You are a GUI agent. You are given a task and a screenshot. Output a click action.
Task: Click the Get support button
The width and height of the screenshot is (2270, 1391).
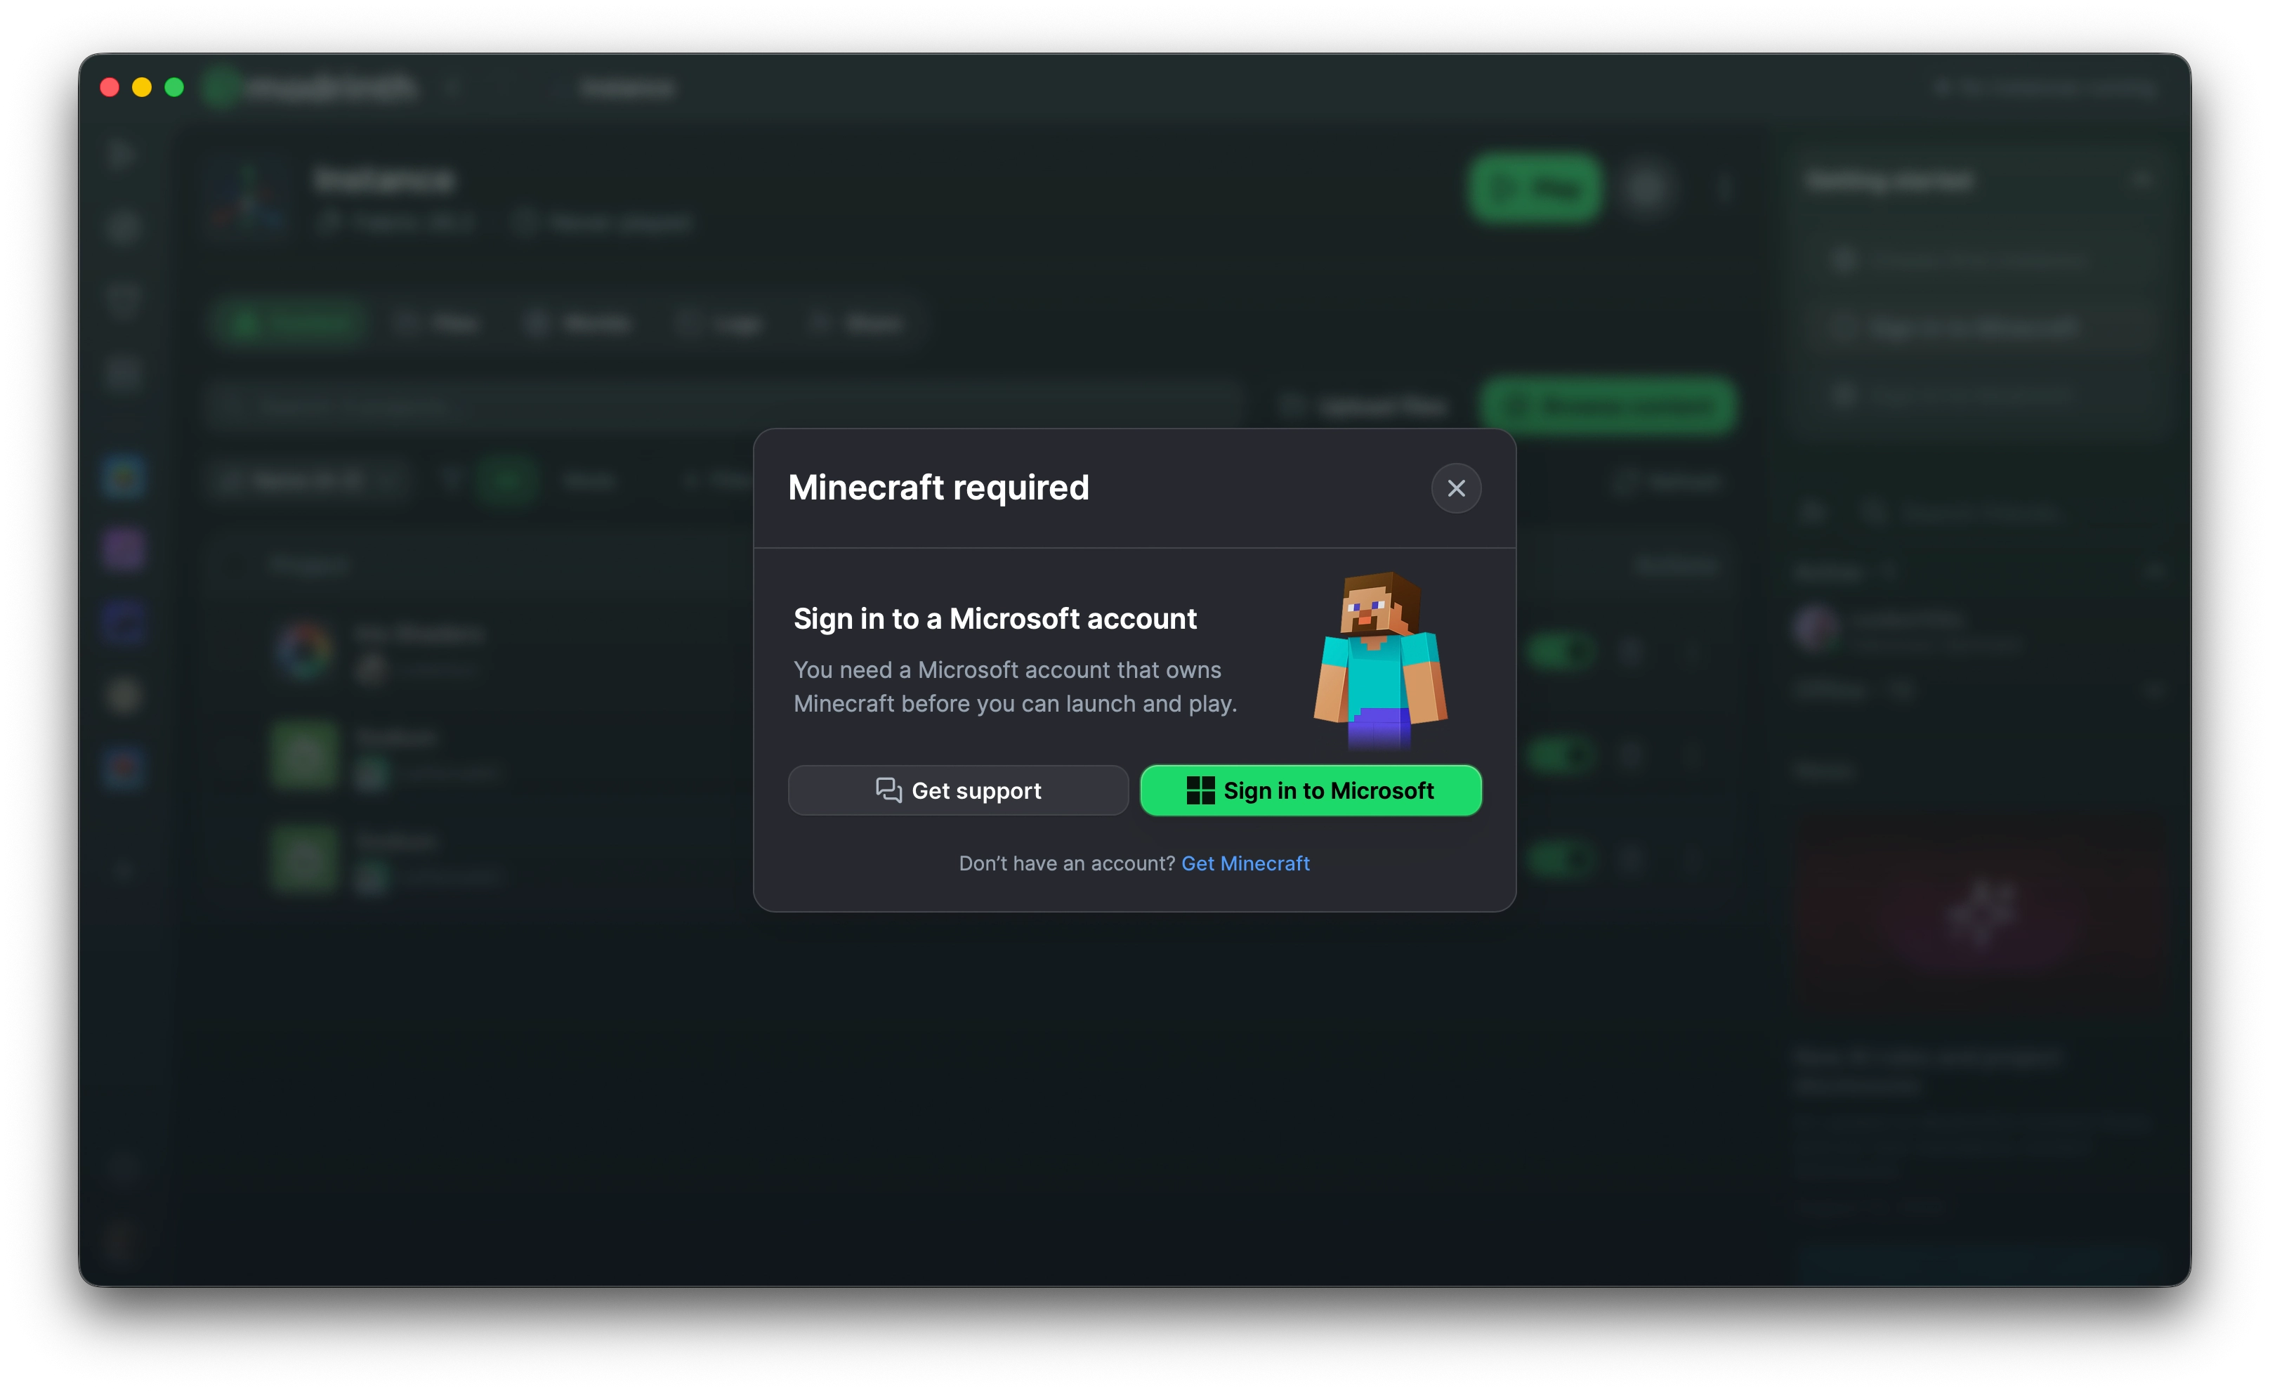(x=958, y=790)
